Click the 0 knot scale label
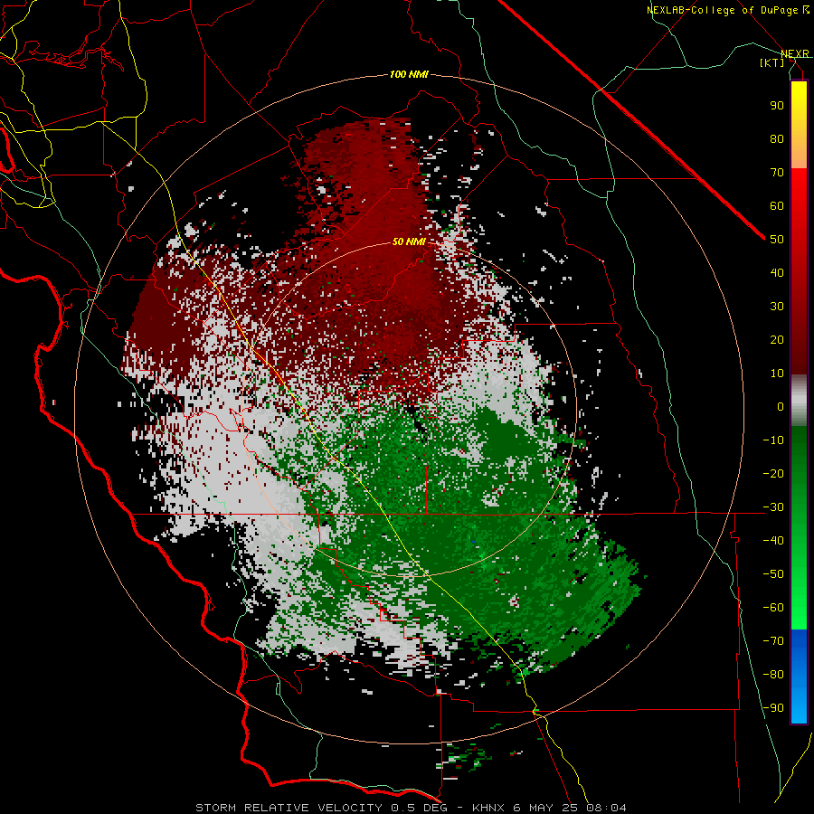The width and height of the screenshot is (814, 814). coord(781,406)
